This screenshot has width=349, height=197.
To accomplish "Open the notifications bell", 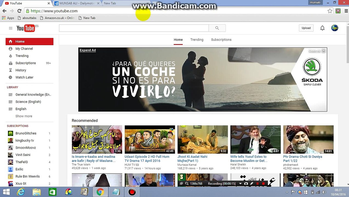I will tap(322, 28).
